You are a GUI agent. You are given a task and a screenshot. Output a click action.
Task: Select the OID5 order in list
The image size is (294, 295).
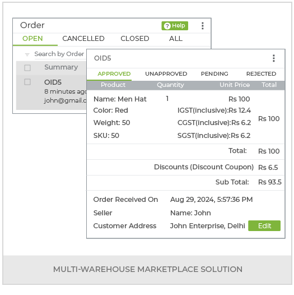coord(53,82)
